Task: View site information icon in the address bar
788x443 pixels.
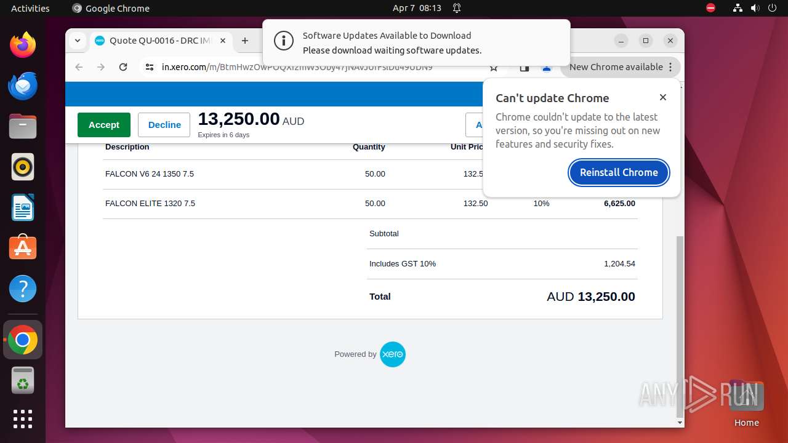Action: [x=149, y=67]
